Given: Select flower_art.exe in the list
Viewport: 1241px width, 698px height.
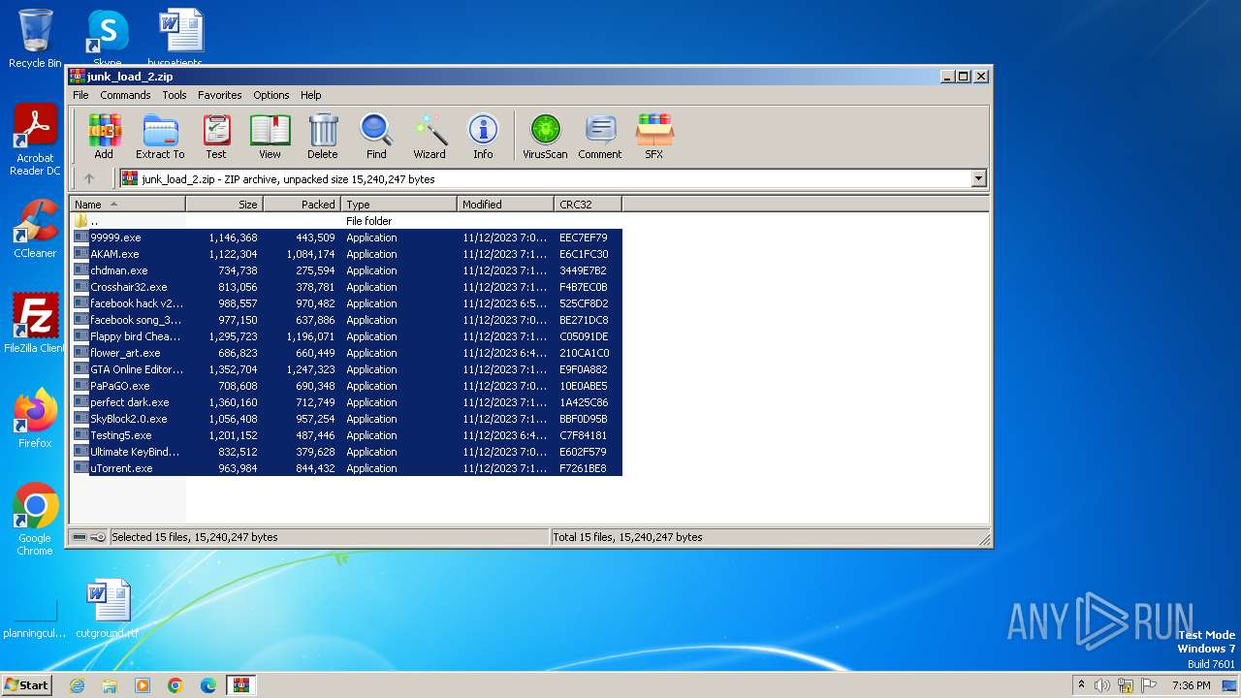Looking at the screenshot, I should click(347, 353).
